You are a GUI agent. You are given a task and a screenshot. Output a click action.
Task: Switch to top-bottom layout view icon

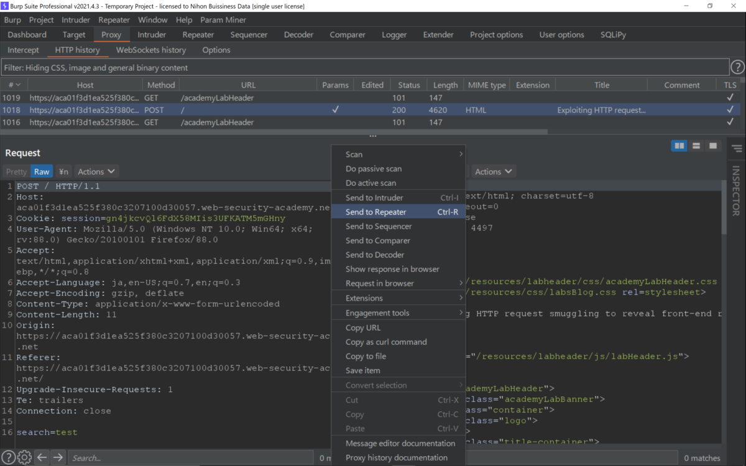(x=696, y=146)
